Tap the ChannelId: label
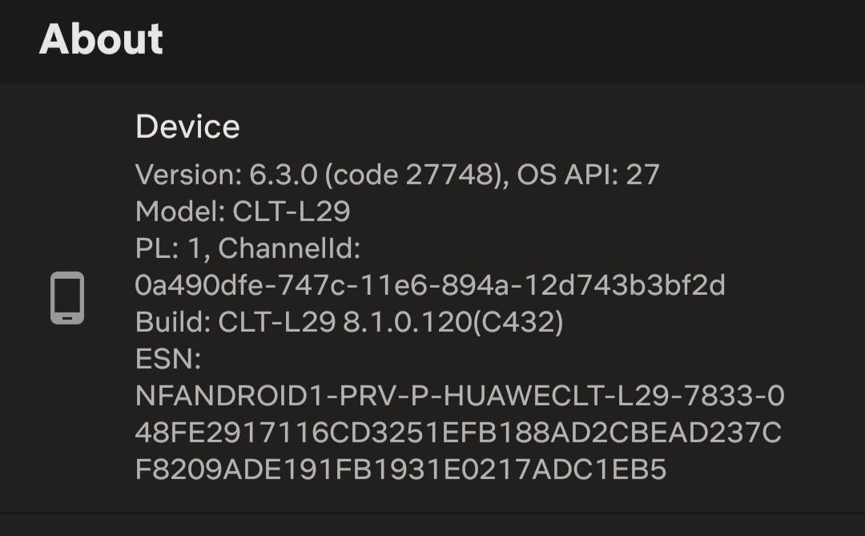Viewport: 865px width, 536px height. [289, 248]
